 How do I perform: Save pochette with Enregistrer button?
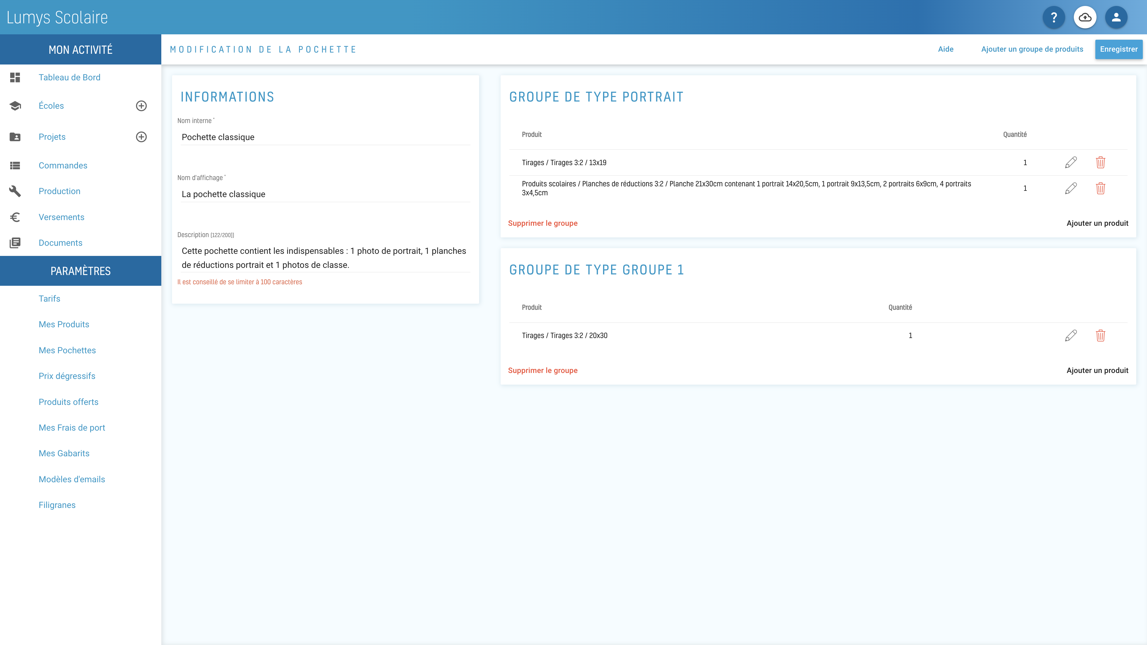(1119, 49)
